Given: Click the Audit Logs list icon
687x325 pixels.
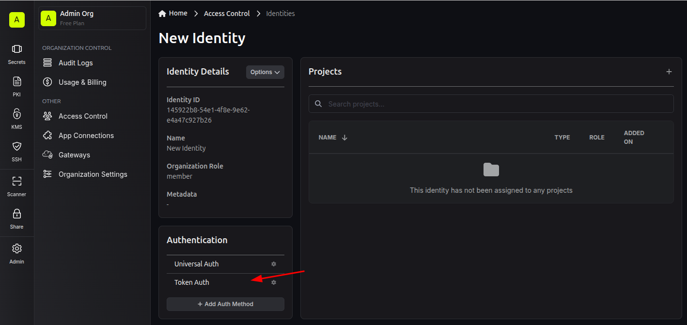Looking at the screenshot, I should [x=47, y=63].
